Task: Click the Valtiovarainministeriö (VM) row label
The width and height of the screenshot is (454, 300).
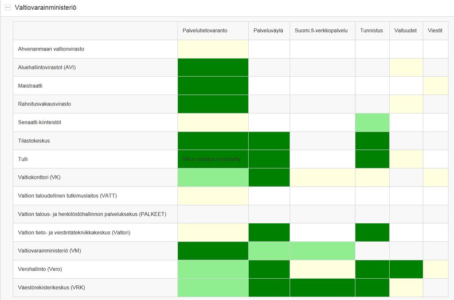Action: 50,251
